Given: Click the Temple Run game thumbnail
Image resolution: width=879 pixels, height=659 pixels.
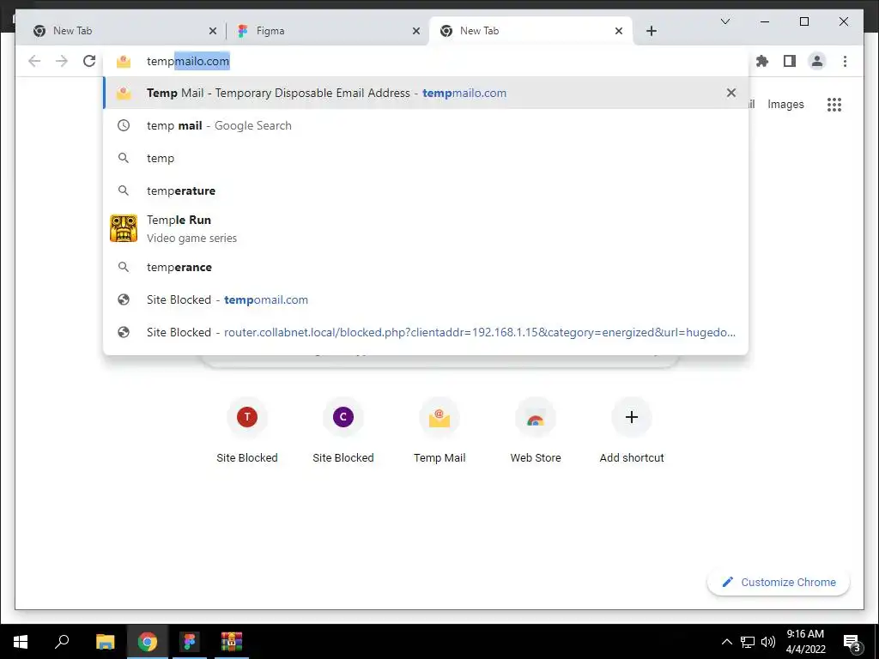Looking at the screenshot, I should click(x=124, y=228).
